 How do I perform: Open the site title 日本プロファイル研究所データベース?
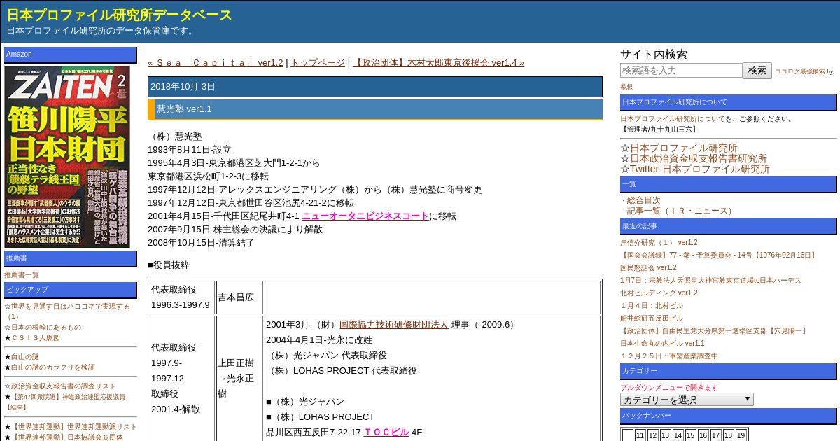[120, 15]
